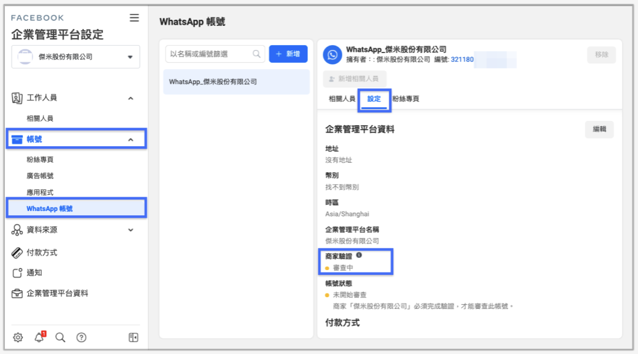
Task: Click the magnifier icon in filter field
Action: pyautogui.click(x=256, y=54)
